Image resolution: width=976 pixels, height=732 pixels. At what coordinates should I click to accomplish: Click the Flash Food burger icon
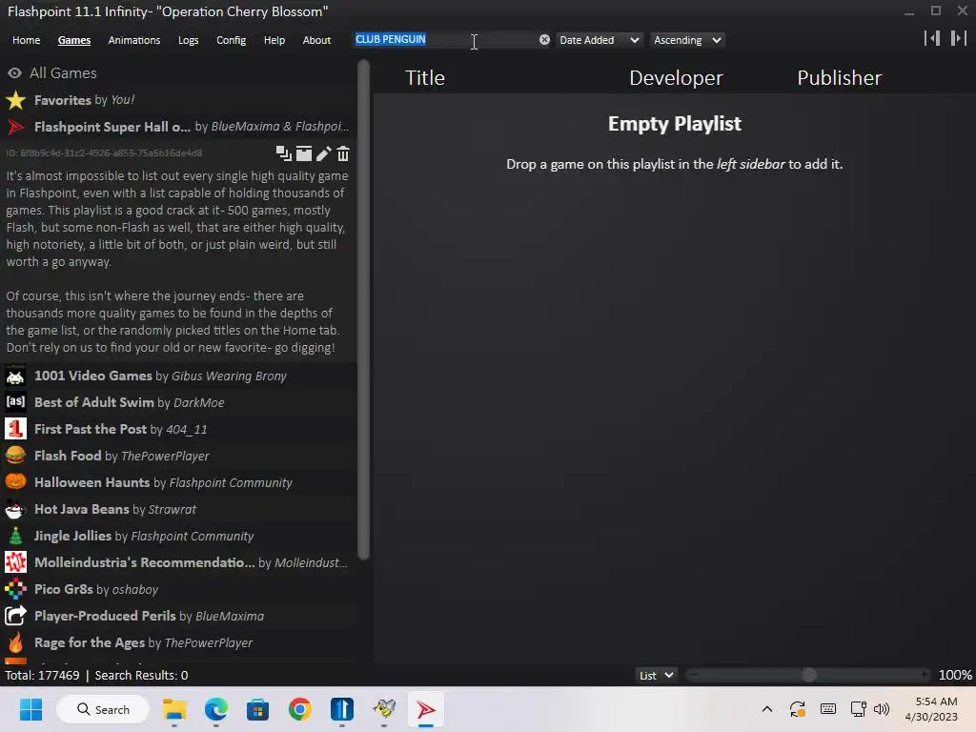[15, 456]
